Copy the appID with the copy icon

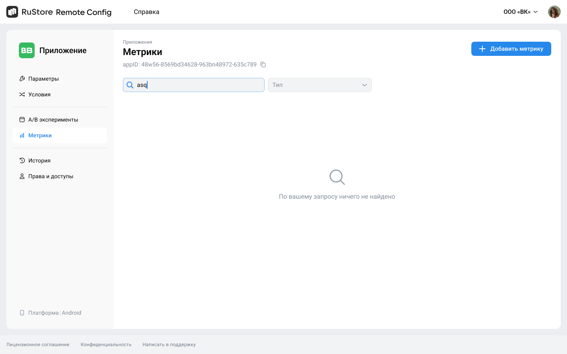[263, 65]
